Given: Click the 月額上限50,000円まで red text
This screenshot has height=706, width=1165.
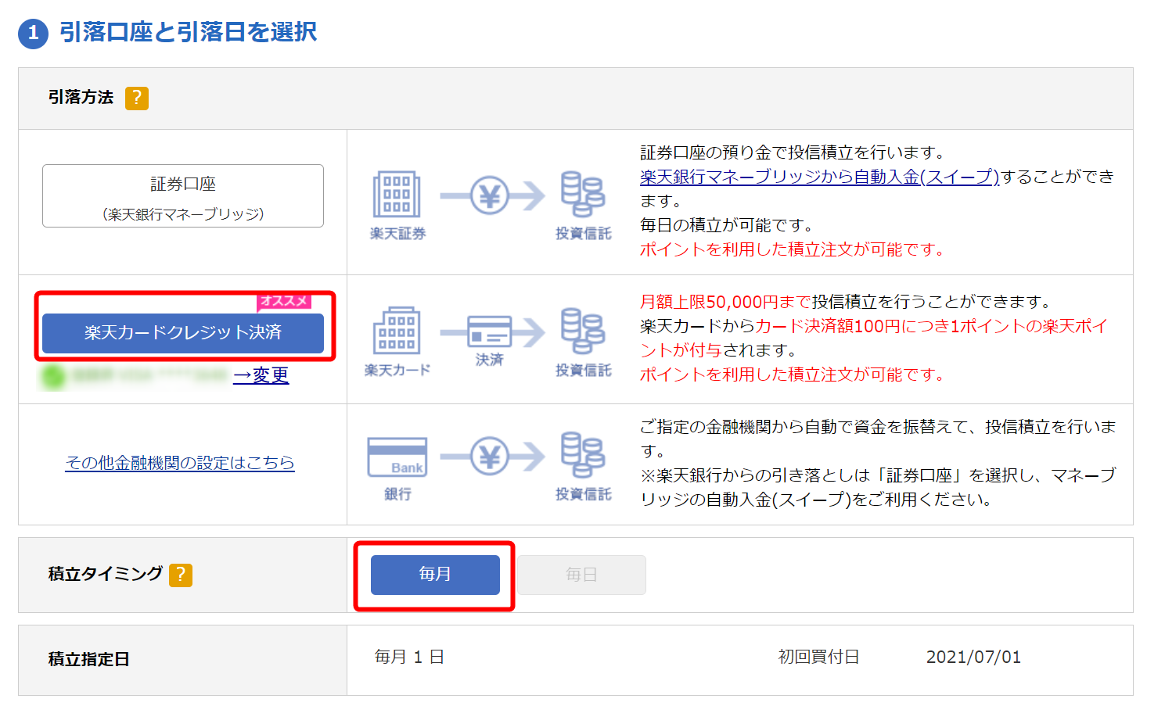Looking at the screenshot, I should point(725,302).
